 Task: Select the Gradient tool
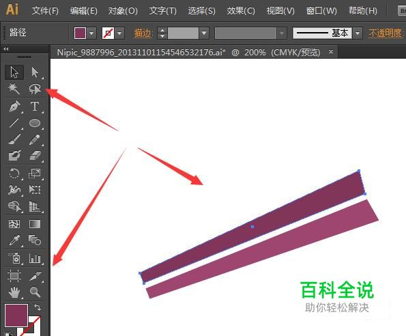pyautogui.click(x=35, y=224)
